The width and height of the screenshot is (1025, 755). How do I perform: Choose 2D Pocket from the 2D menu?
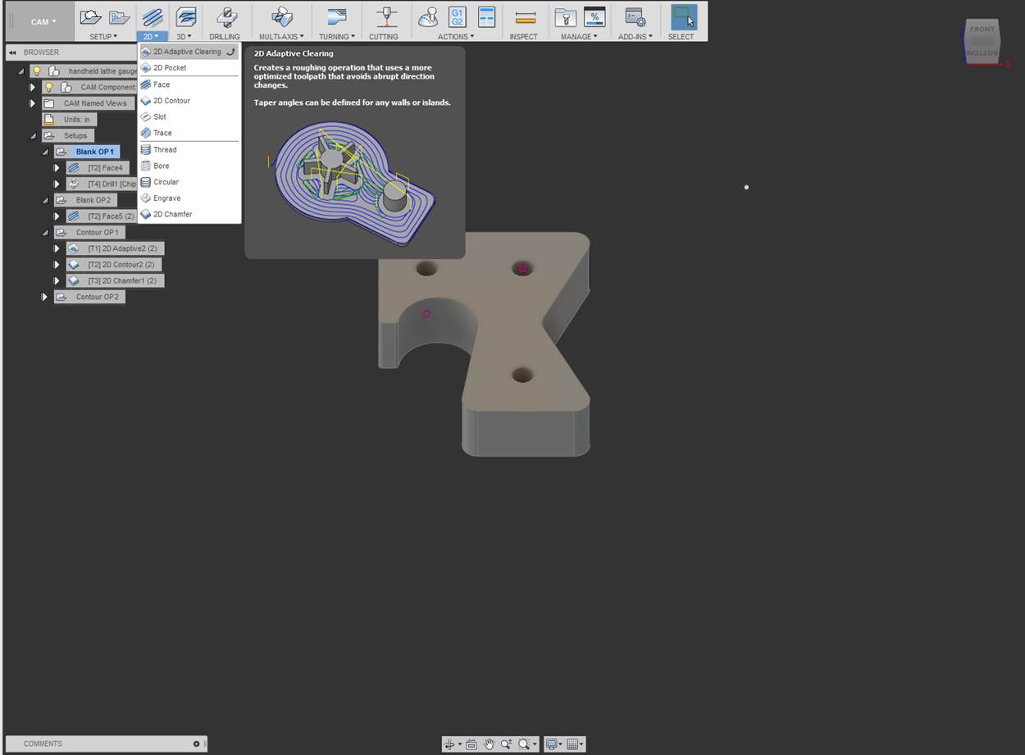click(170, 68)
